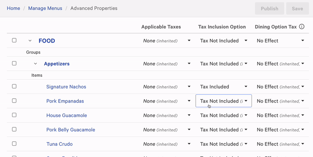Tick the Appetizers group checkbox
Viewport: 313px width, 157px height.
(14, 63)
